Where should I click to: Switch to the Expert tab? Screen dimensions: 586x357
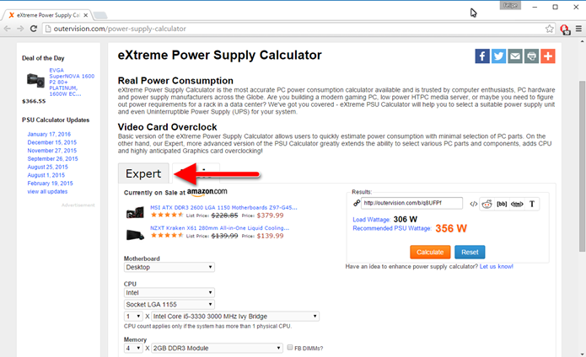coord(143,173)
